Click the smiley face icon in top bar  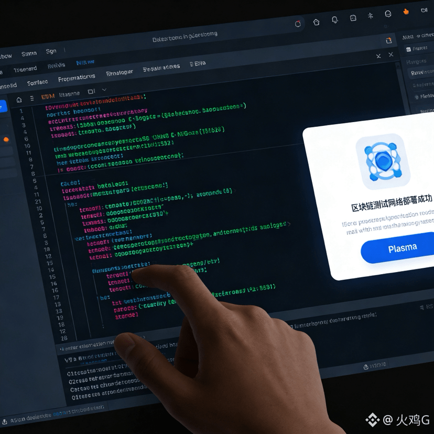388,14
